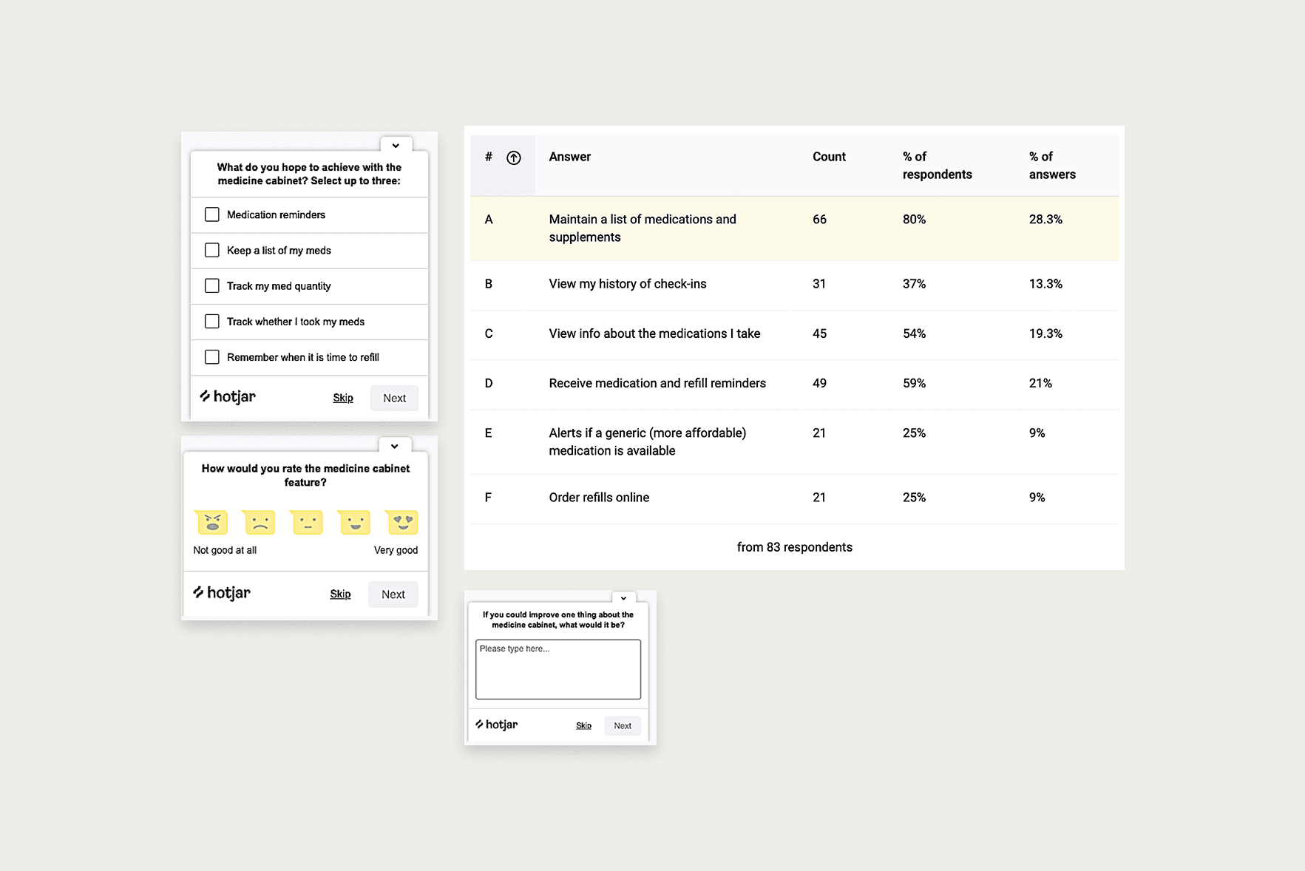Image resolution: width=1305 pixels, height=871 pixels.
Task: Click the # column header
Action: (489, 157)
